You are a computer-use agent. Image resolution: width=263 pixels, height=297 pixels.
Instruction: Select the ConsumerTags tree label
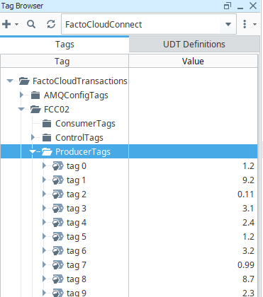point(85,124)
